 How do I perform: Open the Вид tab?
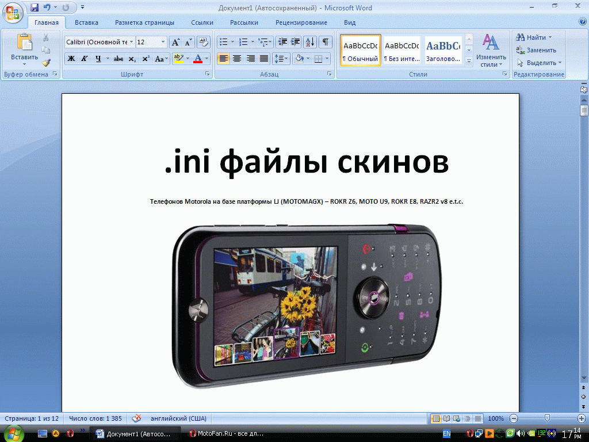coord(350,22)
